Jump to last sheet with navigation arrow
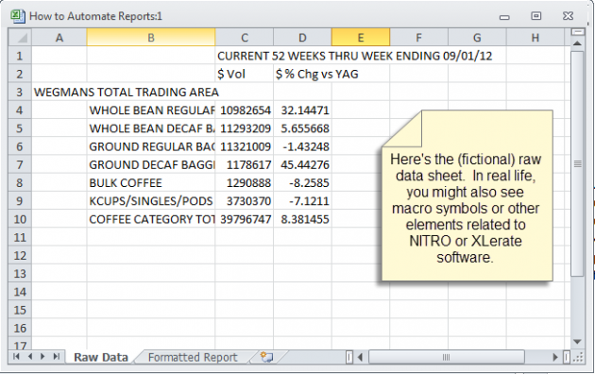This screenshot has height=374, width=595. [x=56, y=357]
